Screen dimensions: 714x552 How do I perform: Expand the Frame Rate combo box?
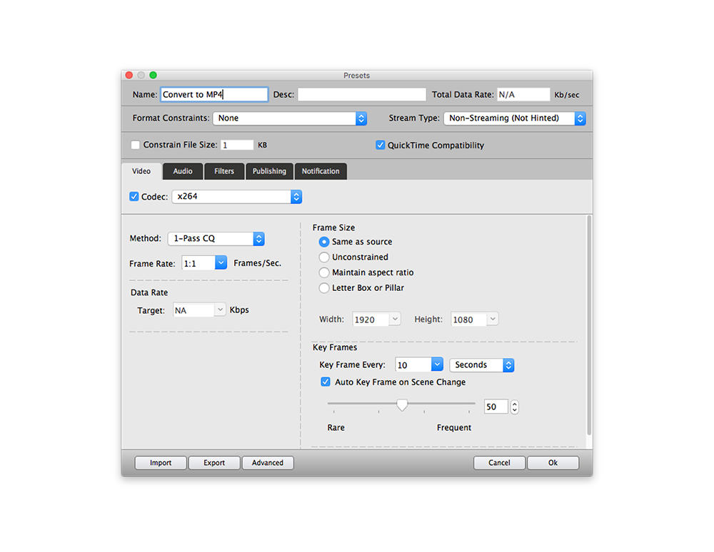221,263
